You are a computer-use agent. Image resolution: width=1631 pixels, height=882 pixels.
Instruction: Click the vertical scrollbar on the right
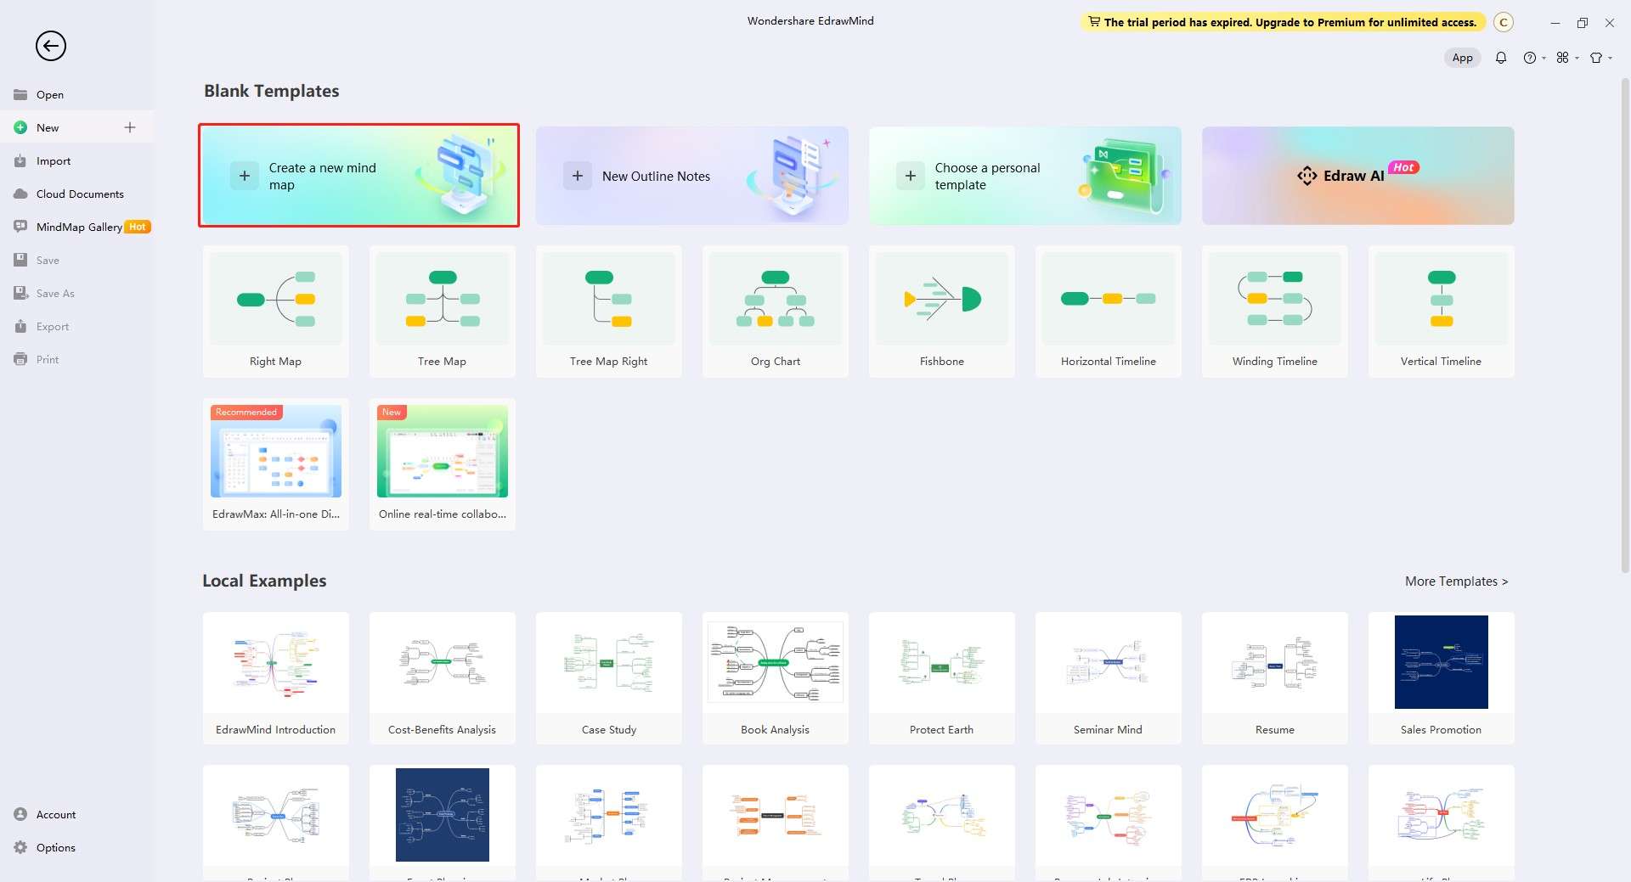(x=1625, y=325)
